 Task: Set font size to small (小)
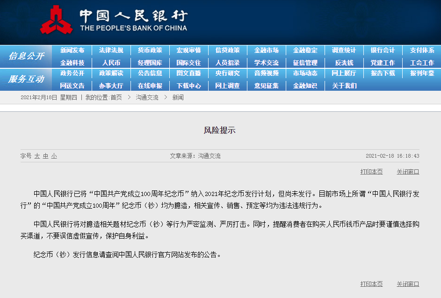coord(54,156)
